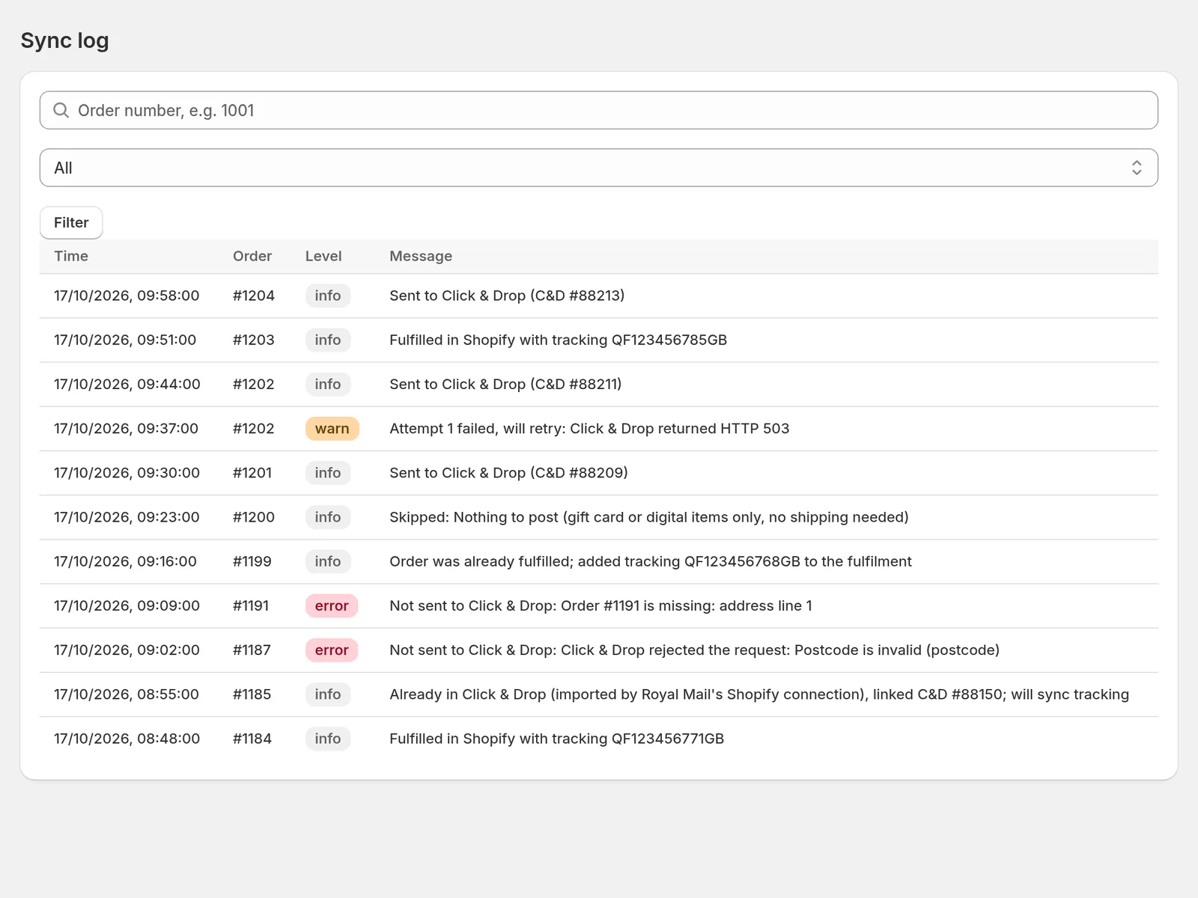This screenshot has width=1198, height=898.
Task: Click 'Postcode is invalid' error message
Action: (695, 650)
